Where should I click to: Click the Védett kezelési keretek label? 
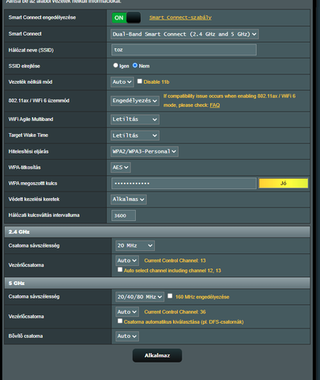coord(34,199)
